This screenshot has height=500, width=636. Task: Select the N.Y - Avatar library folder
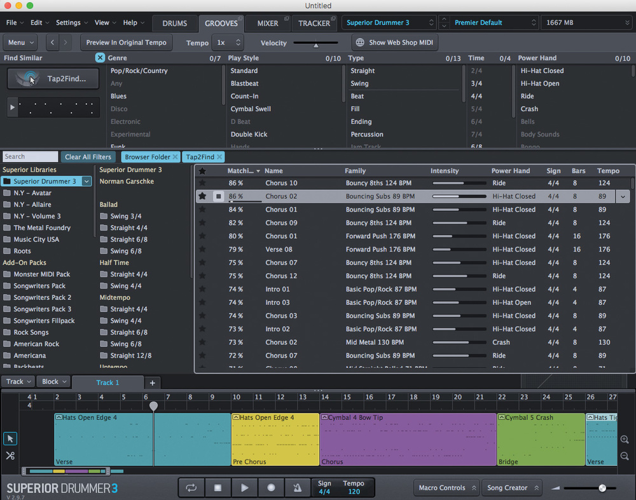(32, 193)
